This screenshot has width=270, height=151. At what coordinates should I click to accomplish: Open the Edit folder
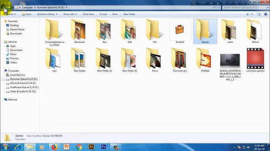130,31
